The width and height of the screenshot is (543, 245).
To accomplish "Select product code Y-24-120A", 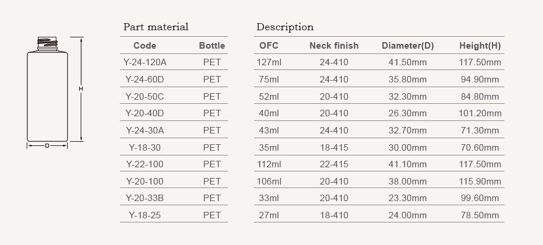I will click(145, 62).
